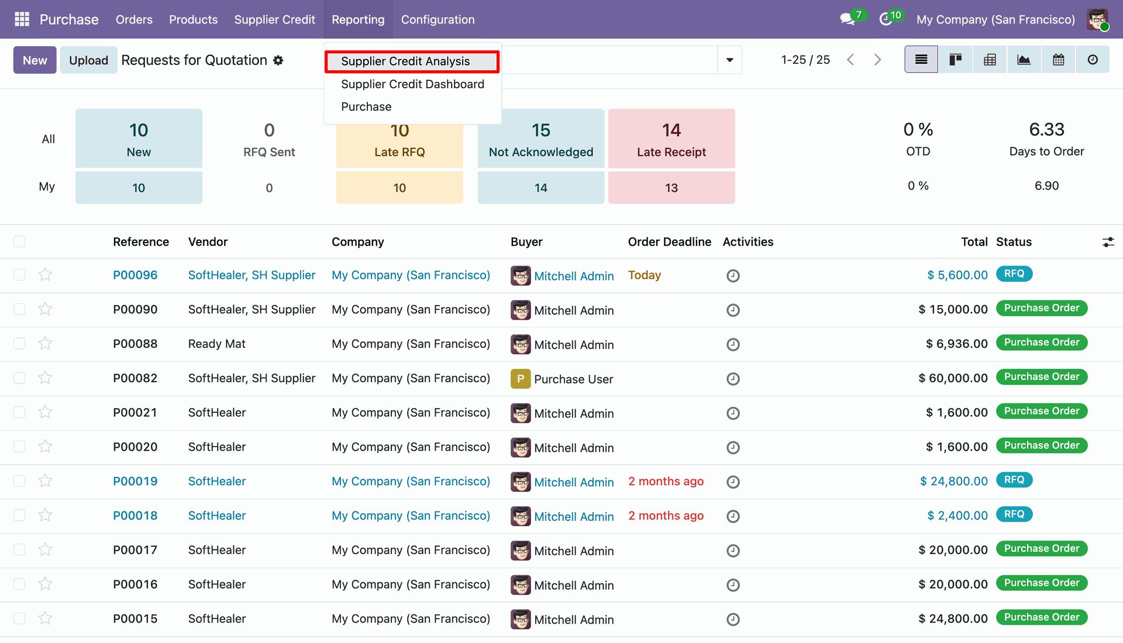Viewport: 1123px width, 643px height.
Task: Open the activities clock icon in the navbar
Action: pos(886,19)
